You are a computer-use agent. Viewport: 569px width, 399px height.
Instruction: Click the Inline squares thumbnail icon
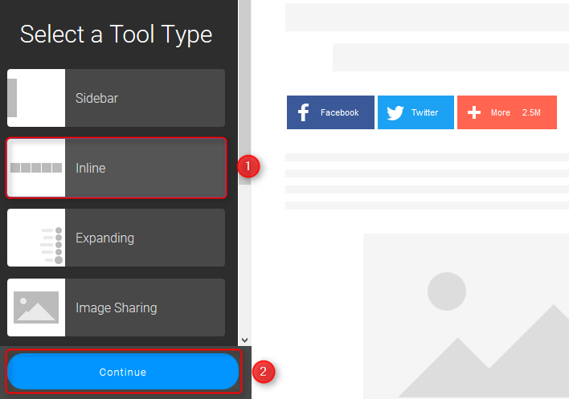tap(36, 168)
